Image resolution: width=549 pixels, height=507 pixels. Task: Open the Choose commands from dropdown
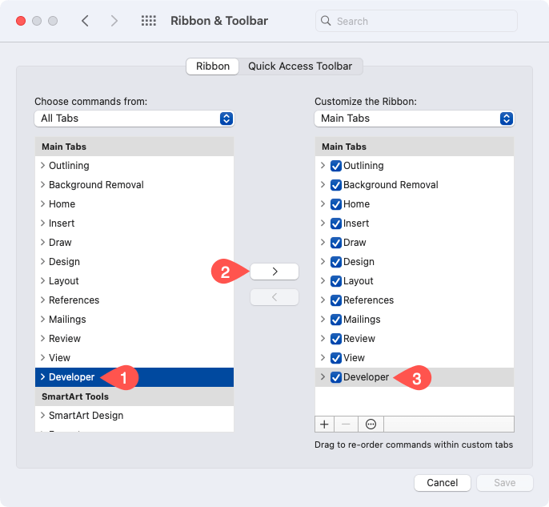pyautogui.click(x=134, y=118)
